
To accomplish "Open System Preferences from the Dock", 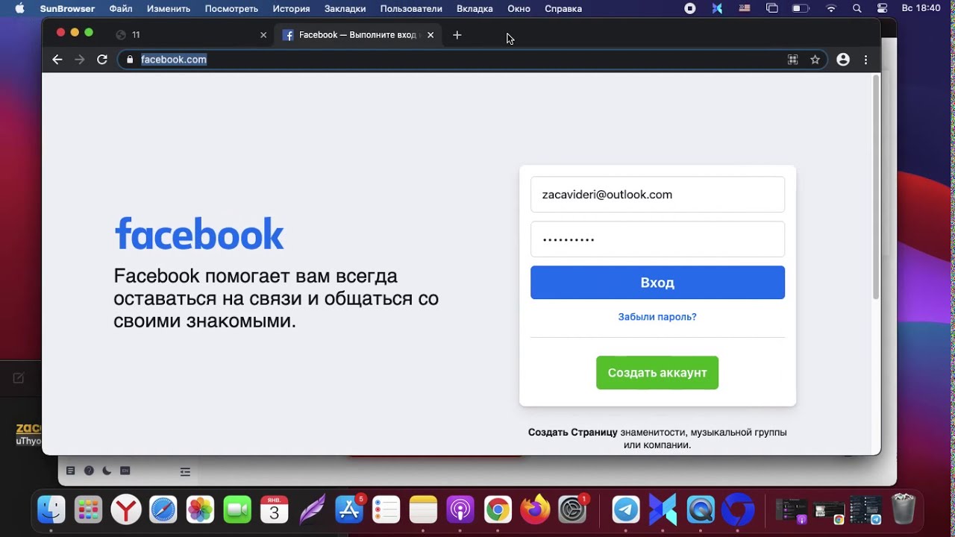I will tap(572, 510).
